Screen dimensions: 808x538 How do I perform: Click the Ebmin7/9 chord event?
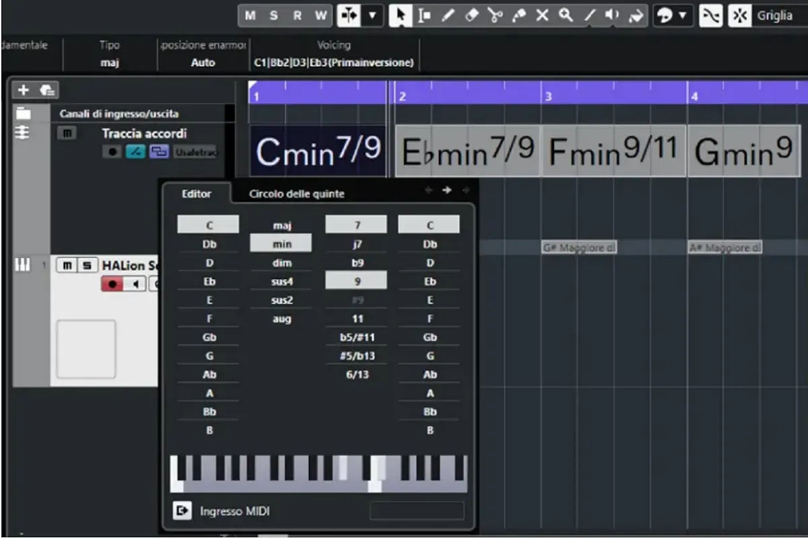[x=468, y=152]
